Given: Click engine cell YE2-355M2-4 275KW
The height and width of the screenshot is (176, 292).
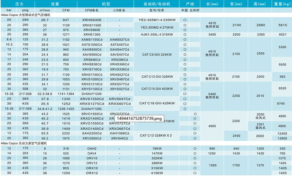Looking at the screenshot, I should pos(157,27).
